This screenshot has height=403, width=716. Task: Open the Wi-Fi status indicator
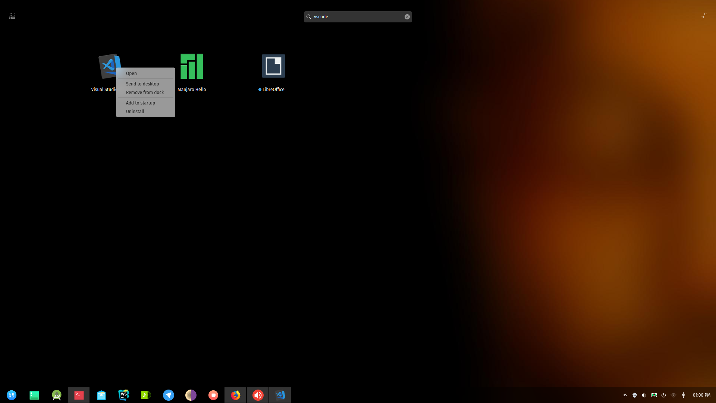point(673,395)
